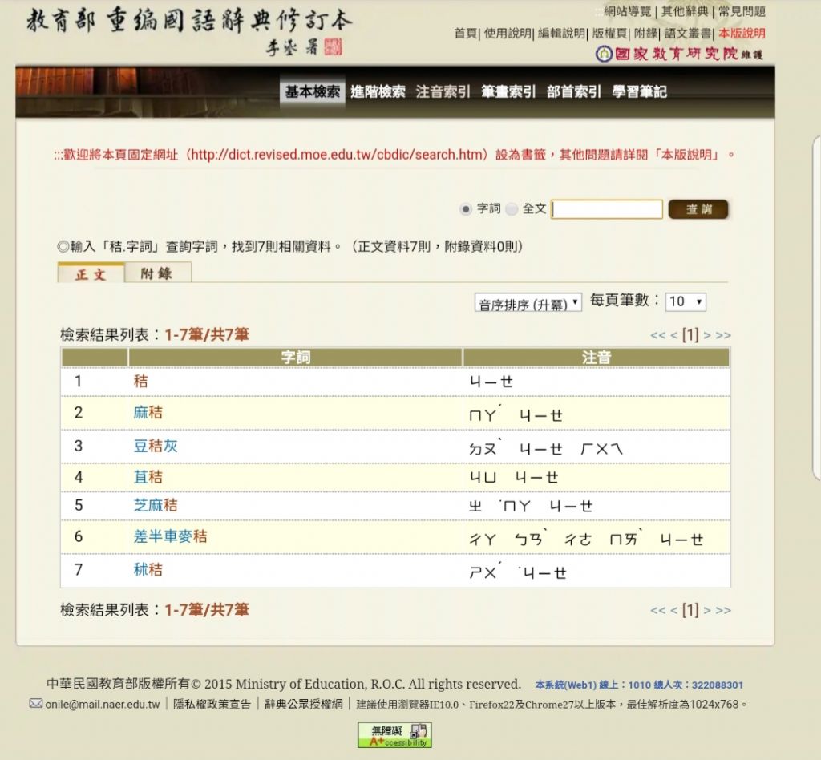This screenshot has width=821, height=760.
Task: Select the 字詞 search radio button
Action: coord(465,208)
